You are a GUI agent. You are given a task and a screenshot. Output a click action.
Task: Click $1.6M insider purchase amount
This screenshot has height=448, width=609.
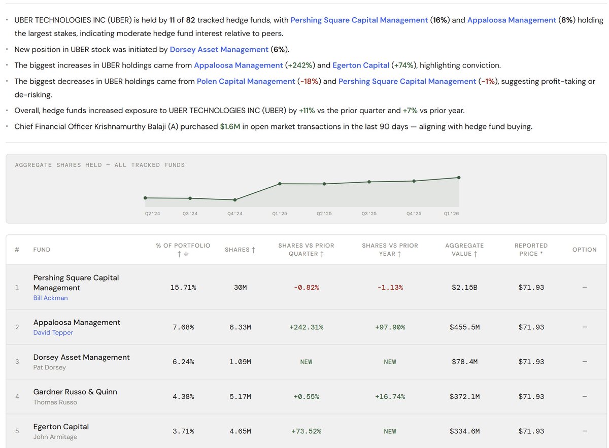tap(230, 127)
